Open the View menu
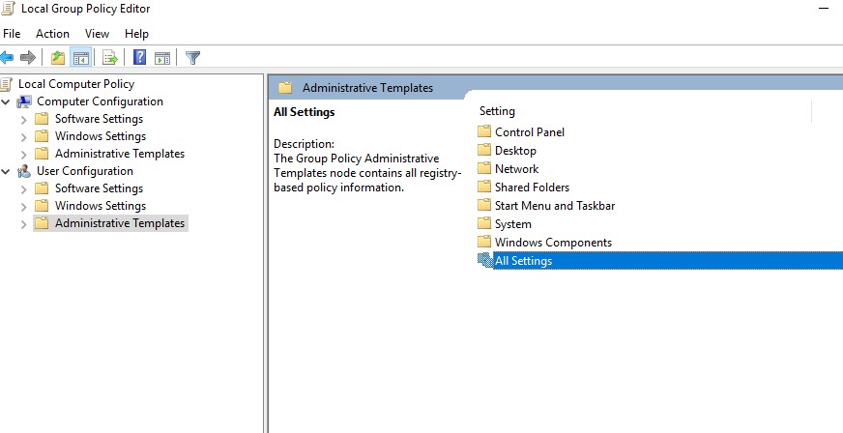The image size is (843, 433). click(x=97, y=33)
